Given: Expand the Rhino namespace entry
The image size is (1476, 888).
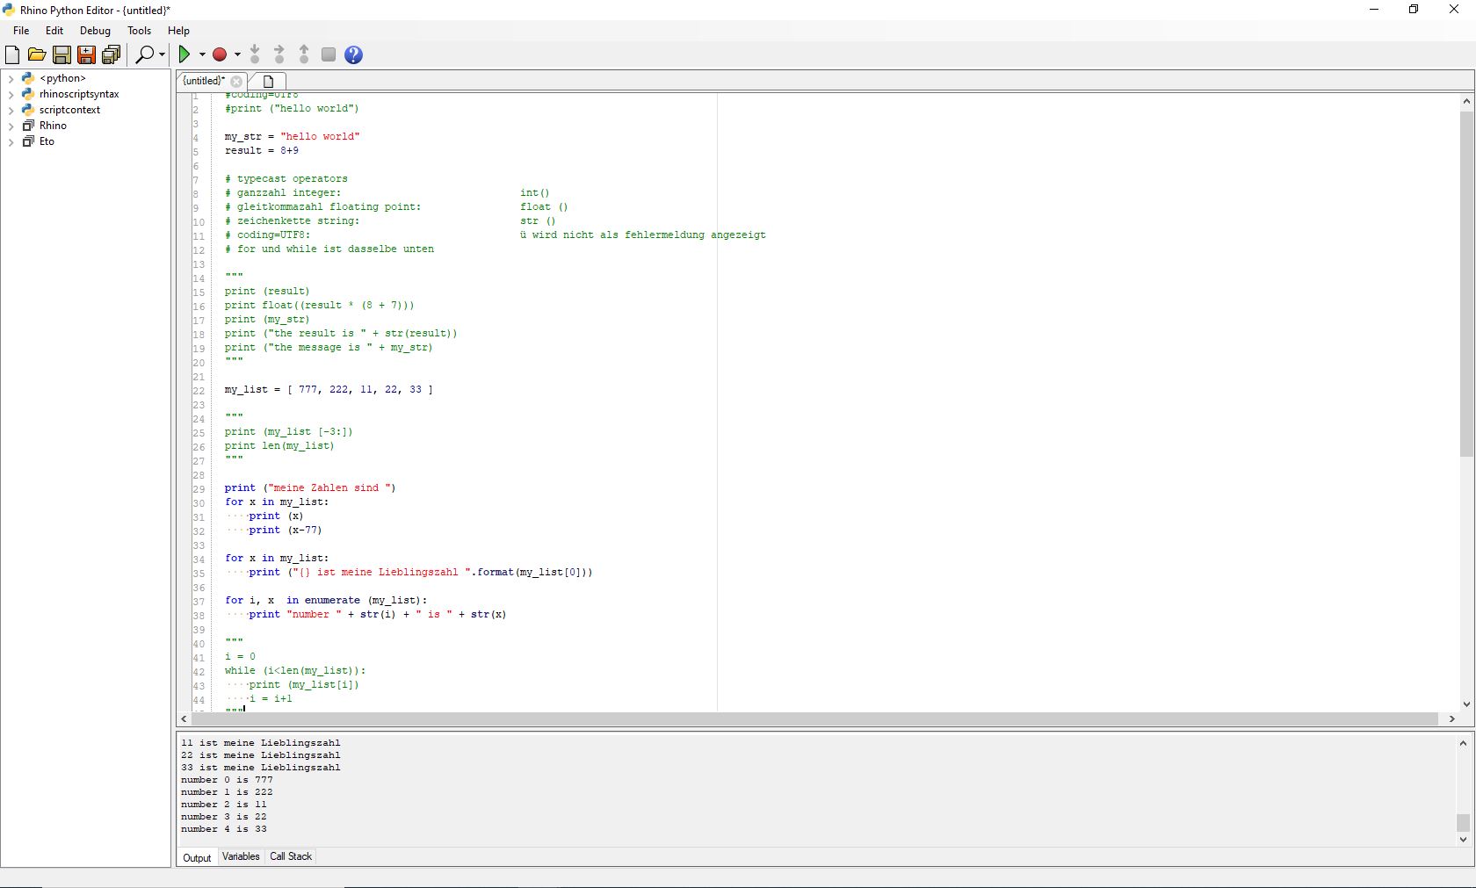Looking at the screenshot, I should coord(11,126).
